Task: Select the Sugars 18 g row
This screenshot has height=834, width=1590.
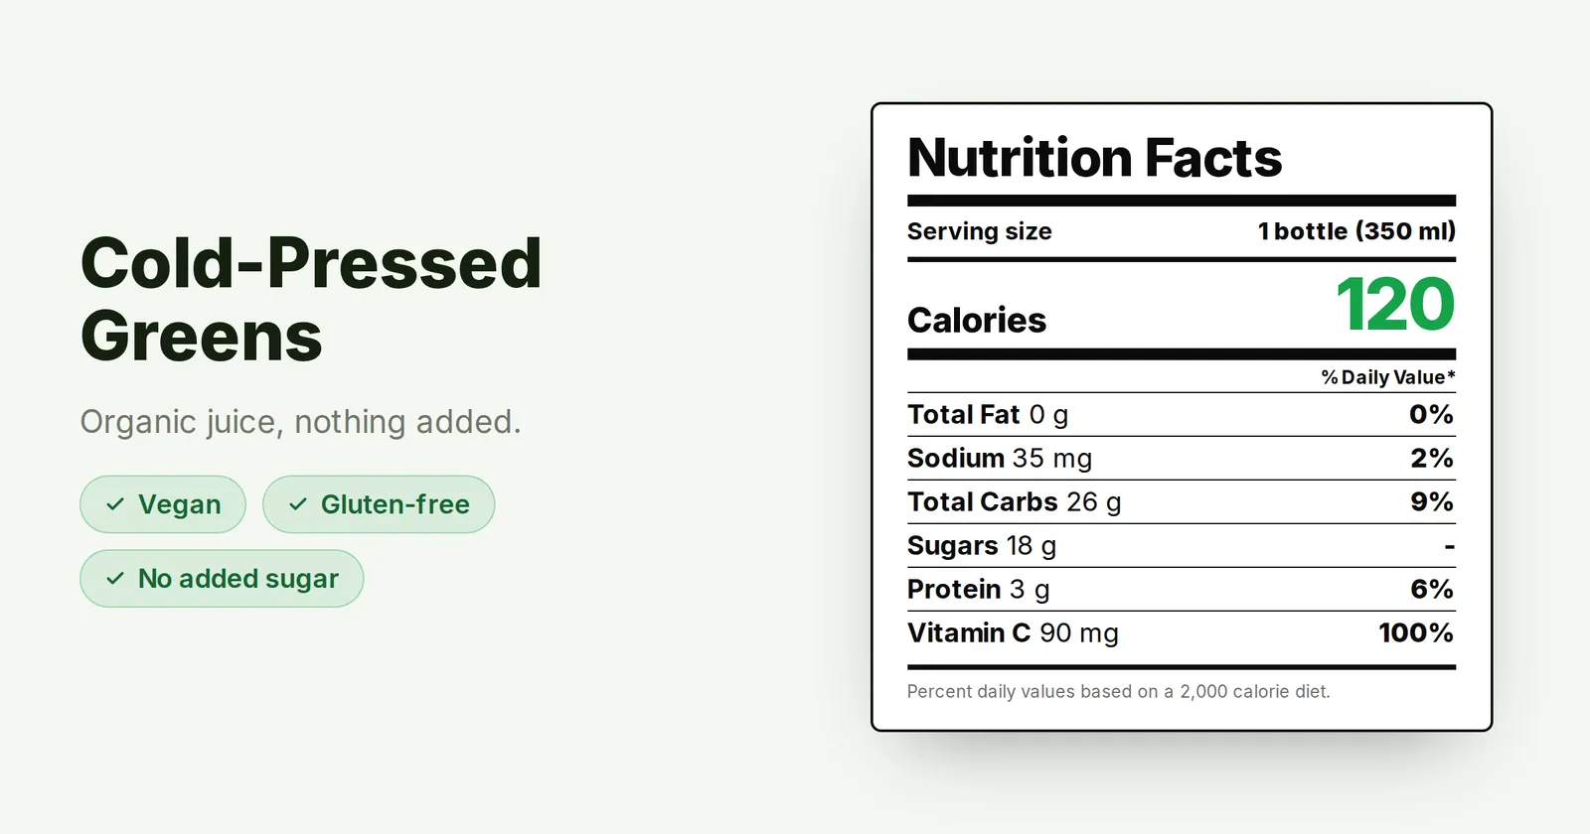Action: (1182, 546)
